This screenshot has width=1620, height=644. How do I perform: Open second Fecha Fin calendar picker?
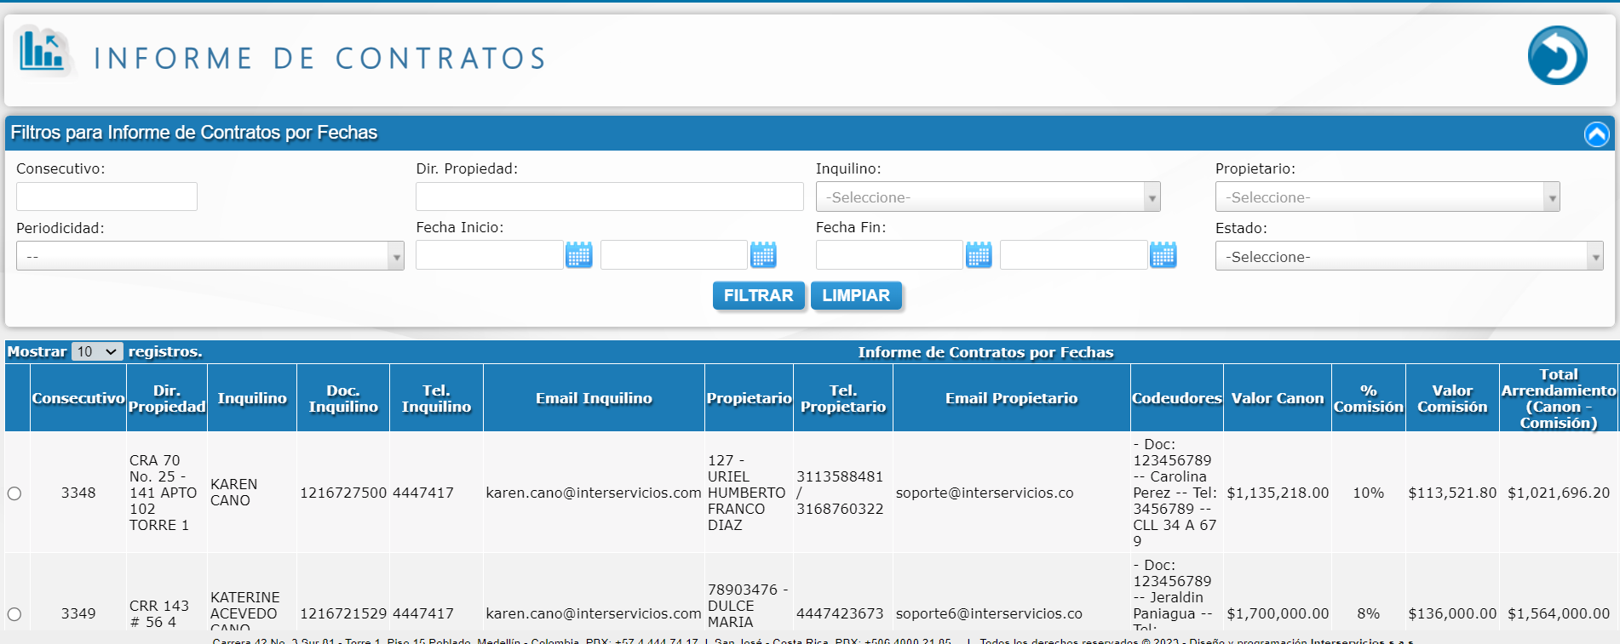click(x=1163, y=254)
